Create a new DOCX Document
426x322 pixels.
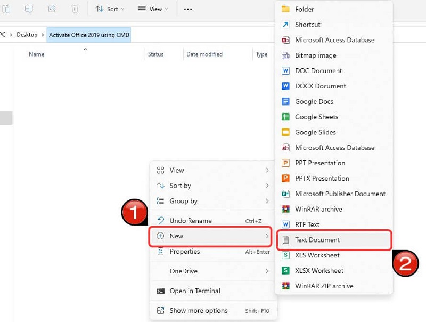pyautogui.click(x=334, y=86)
